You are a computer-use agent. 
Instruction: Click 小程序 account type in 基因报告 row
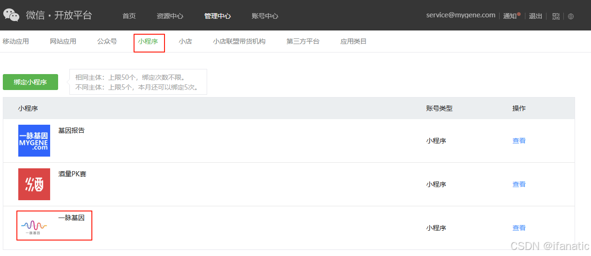point(436,141)
